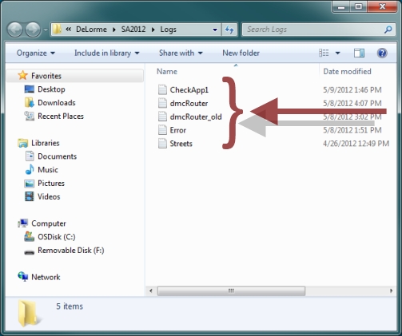Screen dimensions: 402x336
Task: Click the Forward navigation arrow
Action: (x=33, y=30)
